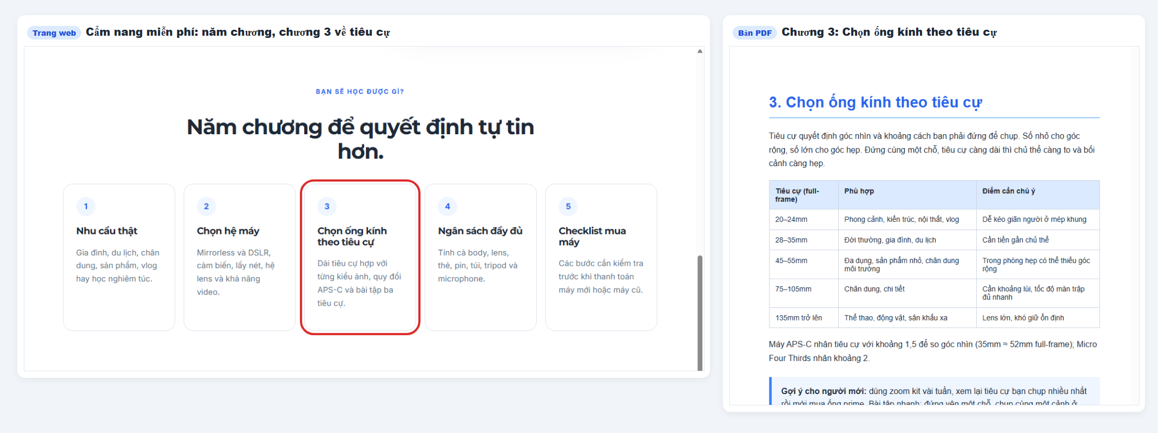Select the "Trang web" badge label

54,33
